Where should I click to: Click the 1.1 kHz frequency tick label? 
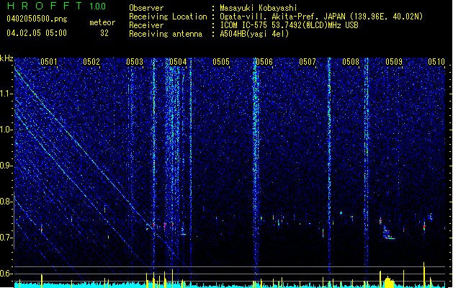click(x=6, y=94)
